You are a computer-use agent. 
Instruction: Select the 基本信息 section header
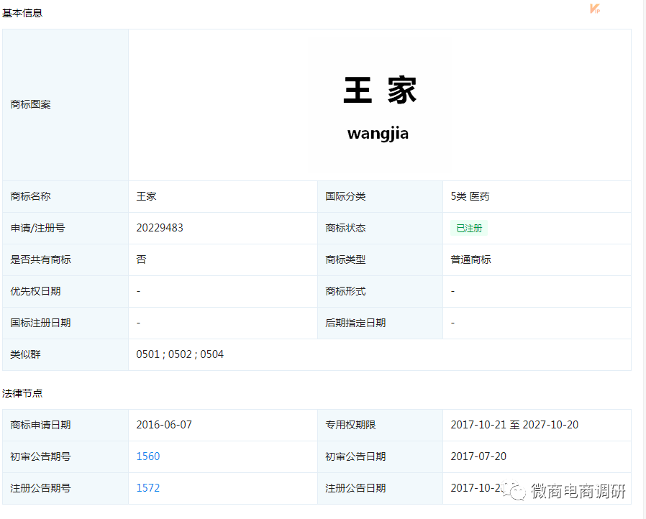24,12
